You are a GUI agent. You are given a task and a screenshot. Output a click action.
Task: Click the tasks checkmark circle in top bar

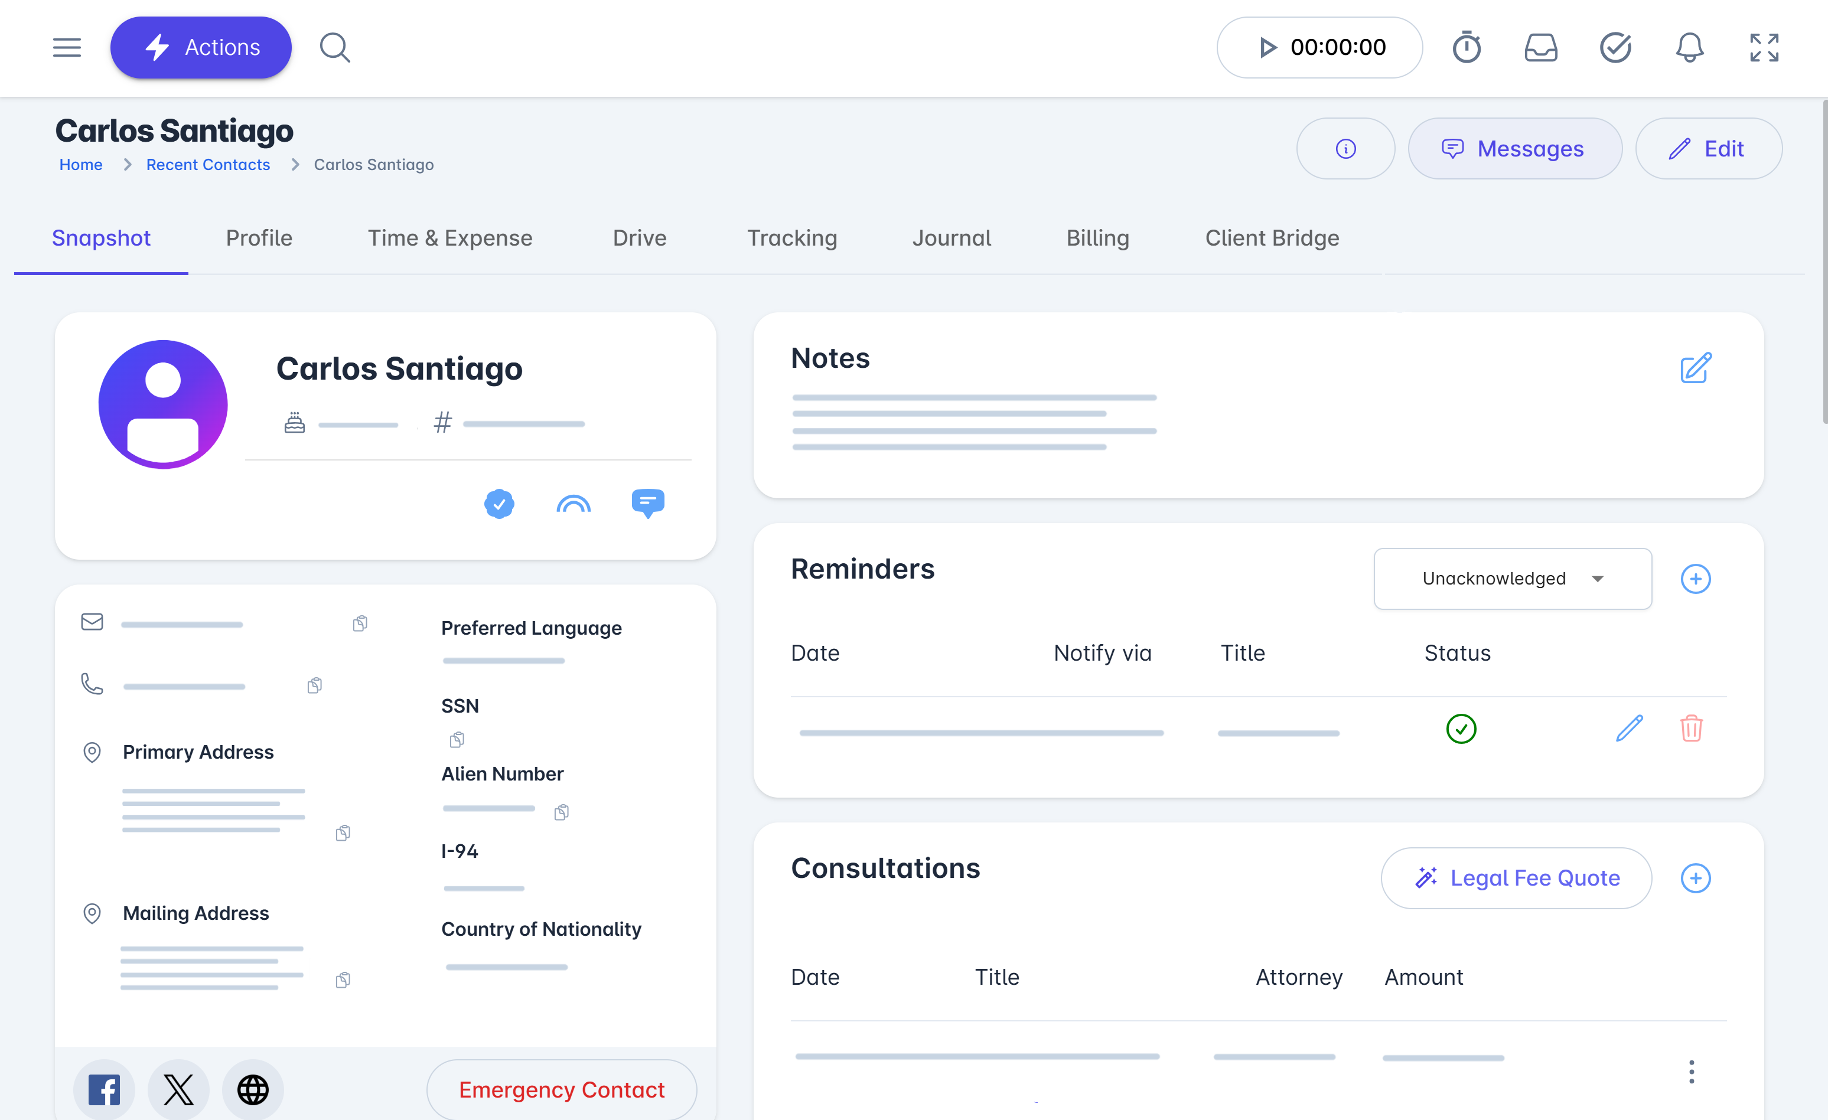[1615, 47]
